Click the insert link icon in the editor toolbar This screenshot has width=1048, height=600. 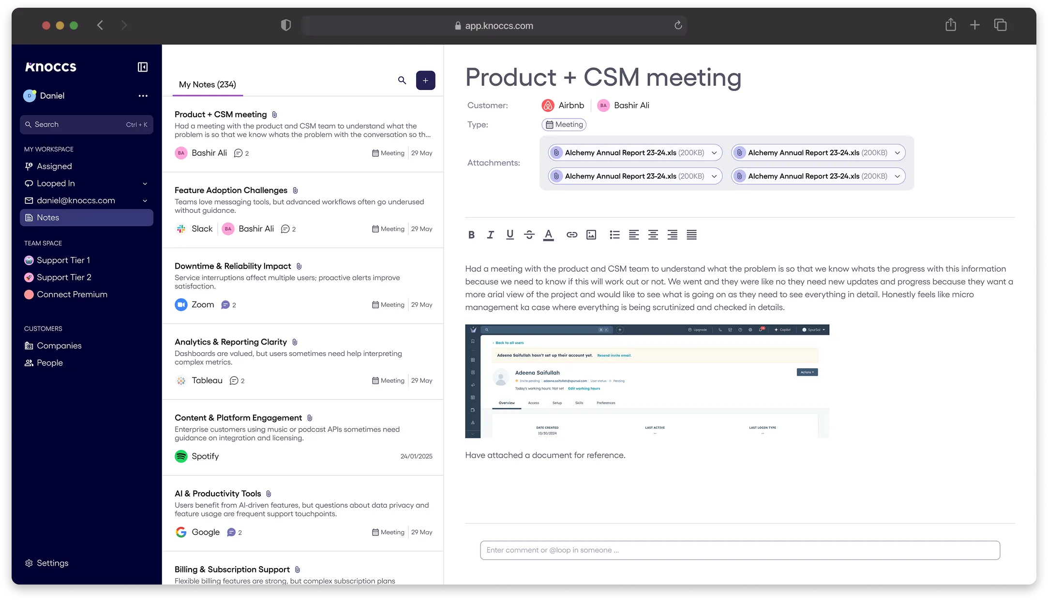(x=572, y=235)
